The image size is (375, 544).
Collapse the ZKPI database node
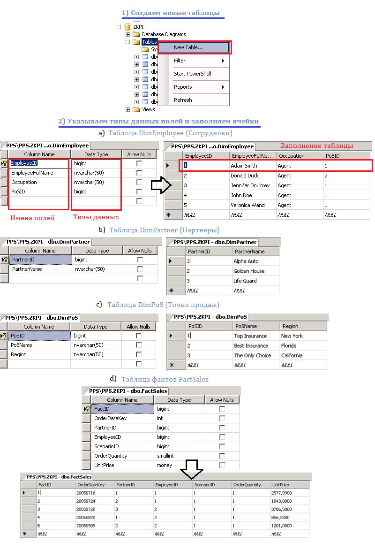pos(119,27)
